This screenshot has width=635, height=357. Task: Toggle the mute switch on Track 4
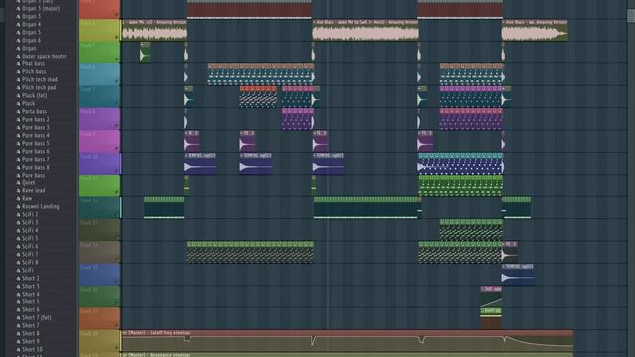pyautogui.click(x=117, y=38)
